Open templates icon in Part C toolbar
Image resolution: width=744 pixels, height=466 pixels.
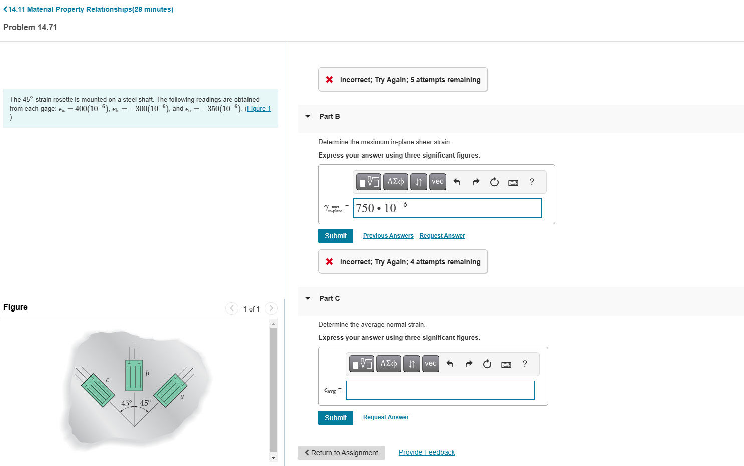[x=362, y=364]
